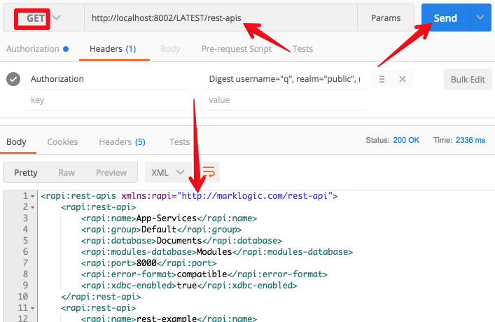Open the request Body tab
This screenshot has width=495, height=322.
(x=170, y=49)
